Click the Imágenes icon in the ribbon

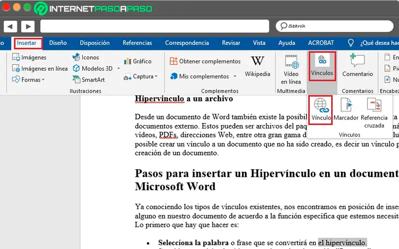[16, 57]
